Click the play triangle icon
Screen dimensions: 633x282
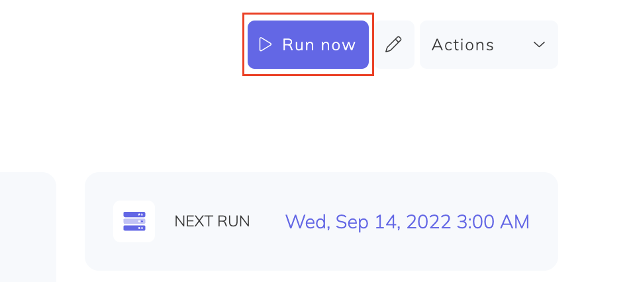coord(266,45)
